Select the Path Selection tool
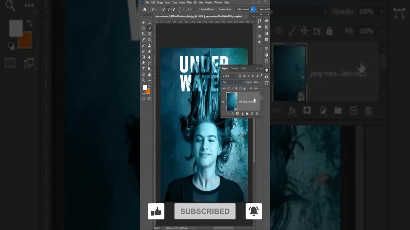This screenshot has width=410, height=230. [149, 69]
